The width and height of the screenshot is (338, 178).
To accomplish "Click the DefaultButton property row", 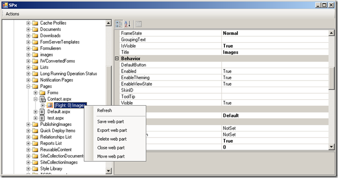I will (x=224, y=65).
